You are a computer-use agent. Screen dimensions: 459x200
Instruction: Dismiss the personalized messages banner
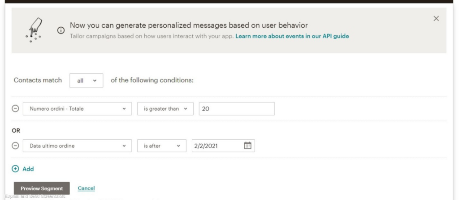436,19
